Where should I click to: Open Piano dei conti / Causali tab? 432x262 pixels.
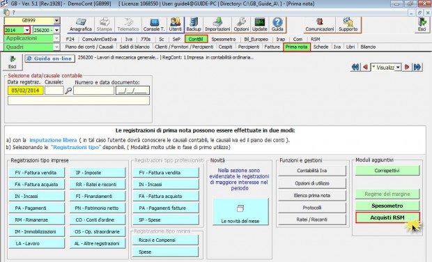coord(89,47)
